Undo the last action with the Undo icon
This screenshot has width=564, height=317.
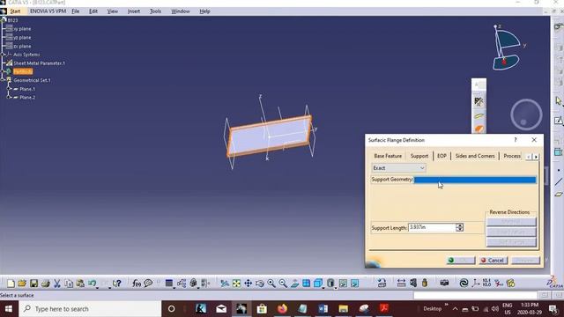(x=92, y=284)
